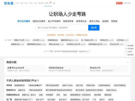Open the 附近的公司 feature card

[x=109, y=69]
